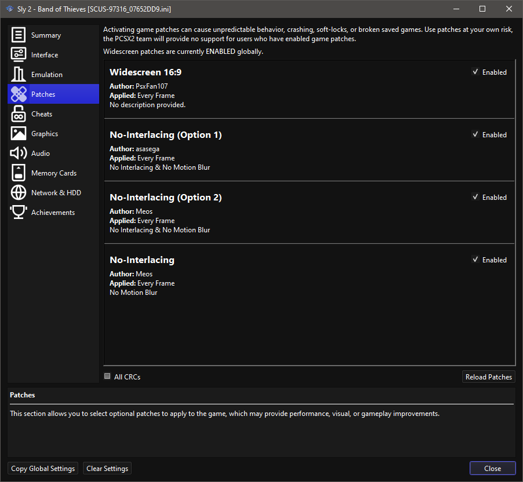Click the Network & HDD globe icon
523x482 pixels.
pyautogui.click(x=19, y=192)
